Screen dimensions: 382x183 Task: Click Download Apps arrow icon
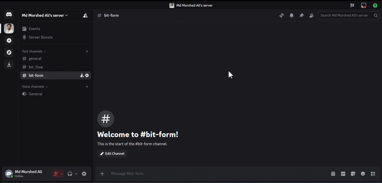[9, 64]
